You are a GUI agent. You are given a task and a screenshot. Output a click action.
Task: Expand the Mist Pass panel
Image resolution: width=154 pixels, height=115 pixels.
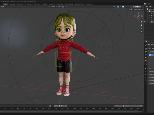click(x=151, y=72)
